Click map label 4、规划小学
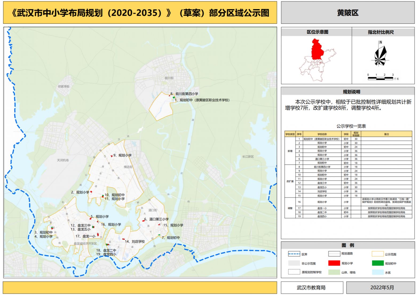This screenshot has width=419, height=295. tap(44, 236)
